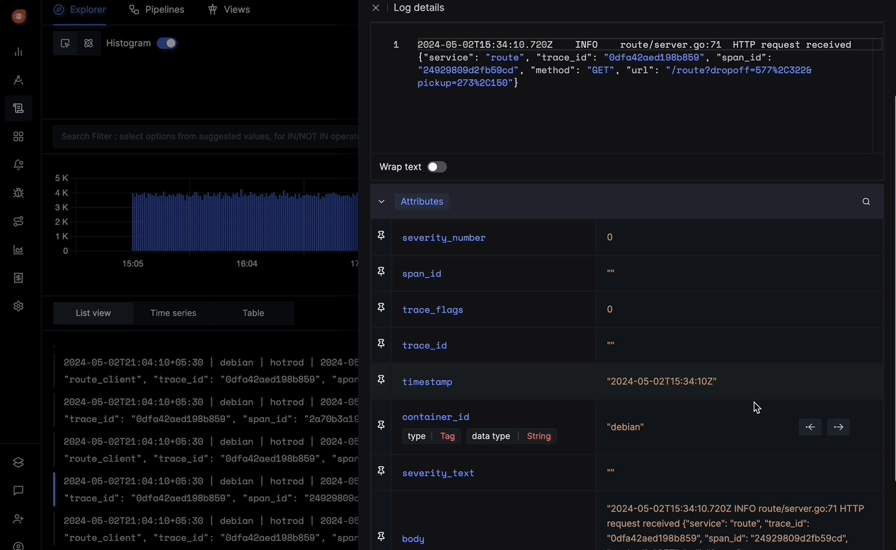896x550 pixels.
Task: Select the Time series tab
Action: click(173, 313)
